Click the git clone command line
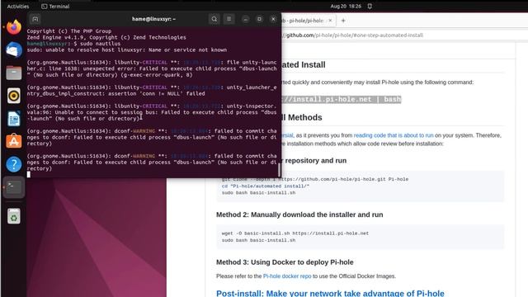 pos(315,179)
